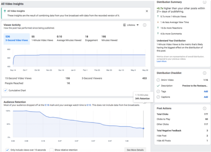Open the Post Actions info icon
The height and width of the screenshot is (152, 211).
204,108
